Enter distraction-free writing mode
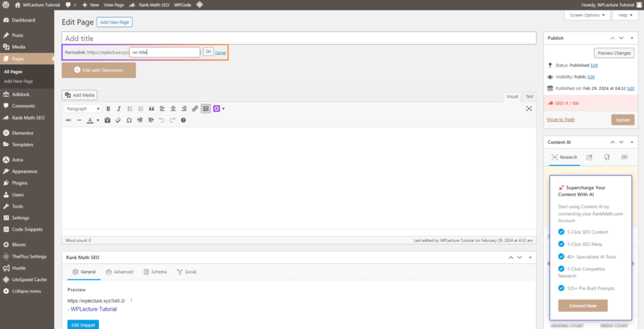644x329 pixels. pos(529,109)
